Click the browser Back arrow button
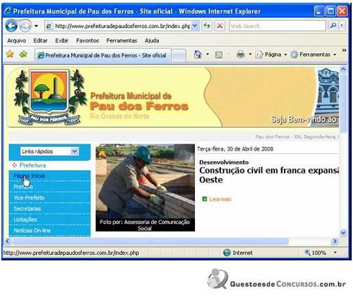 click(12, 26)
